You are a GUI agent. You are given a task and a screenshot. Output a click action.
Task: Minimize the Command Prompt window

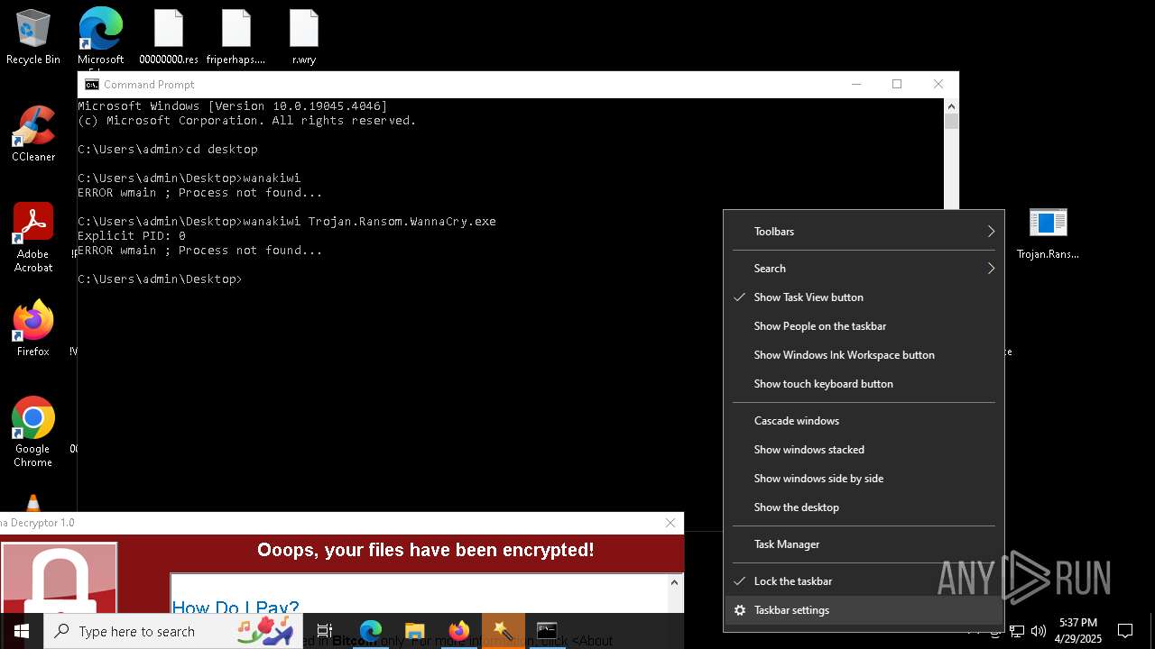click(855, 84)
